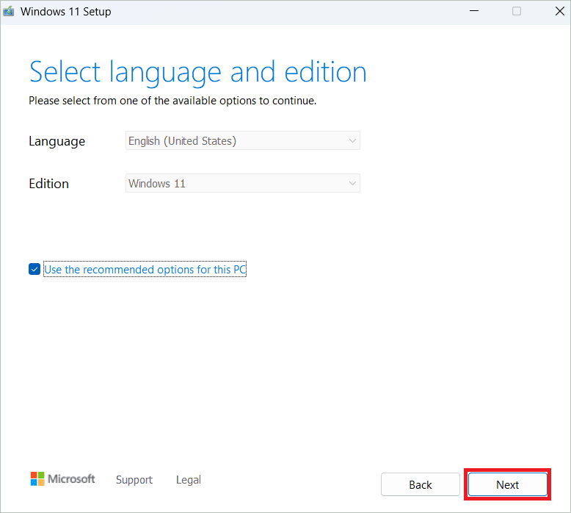Click the Edition field label

click(x=48, y=184)
